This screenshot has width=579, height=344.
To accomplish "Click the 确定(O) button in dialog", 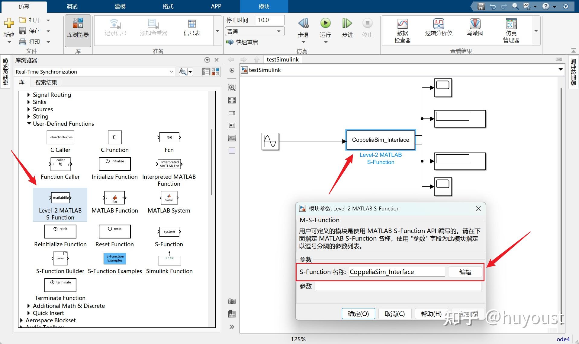I will point(358,314).
